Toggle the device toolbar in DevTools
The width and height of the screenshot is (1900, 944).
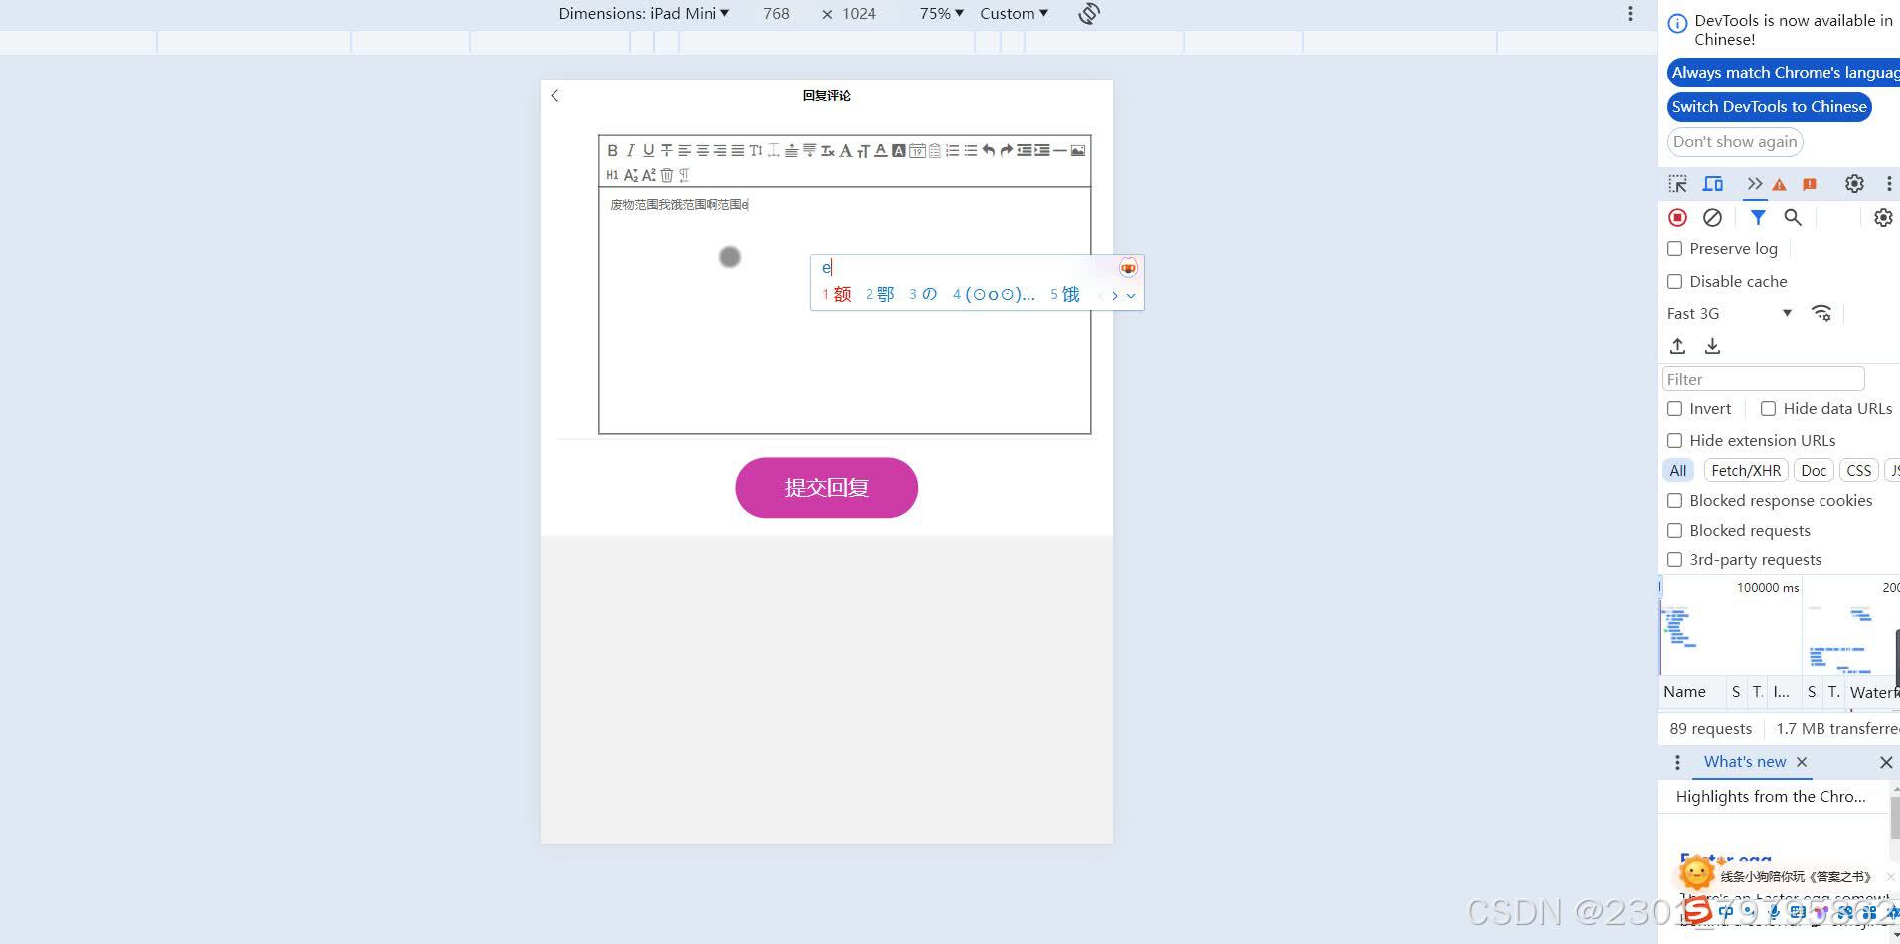(x=1713, y=184)
